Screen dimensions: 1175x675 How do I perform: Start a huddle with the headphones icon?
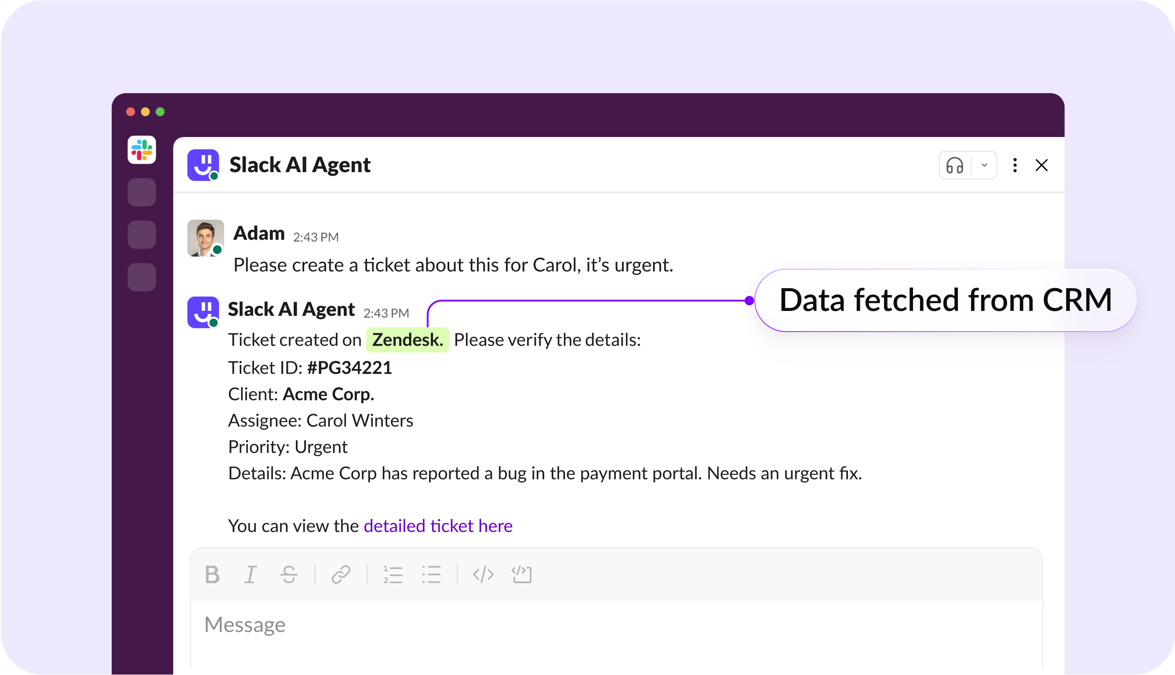955,166
